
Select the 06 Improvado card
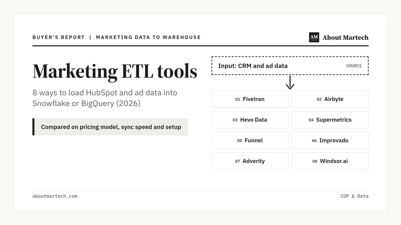(x=330, y=140)
